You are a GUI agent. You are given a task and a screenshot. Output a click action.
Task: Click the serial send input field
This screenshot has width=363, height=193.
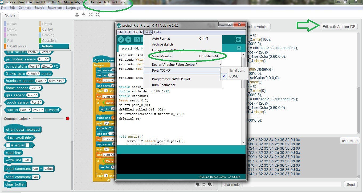292,184
